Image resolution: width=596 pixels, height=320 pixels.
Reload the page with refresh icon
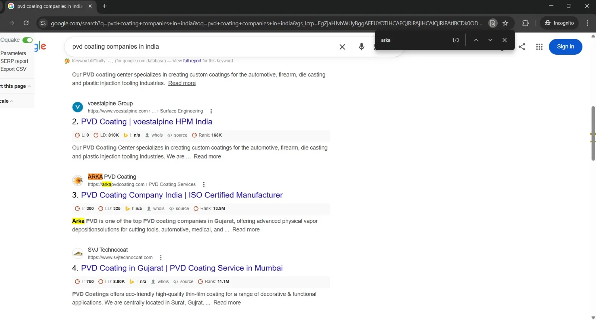26,23
